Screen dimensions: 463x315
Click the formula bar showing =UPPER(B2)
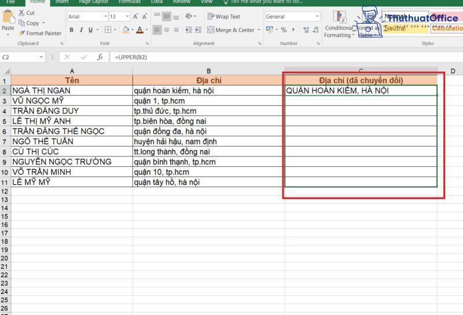[286, 57]
